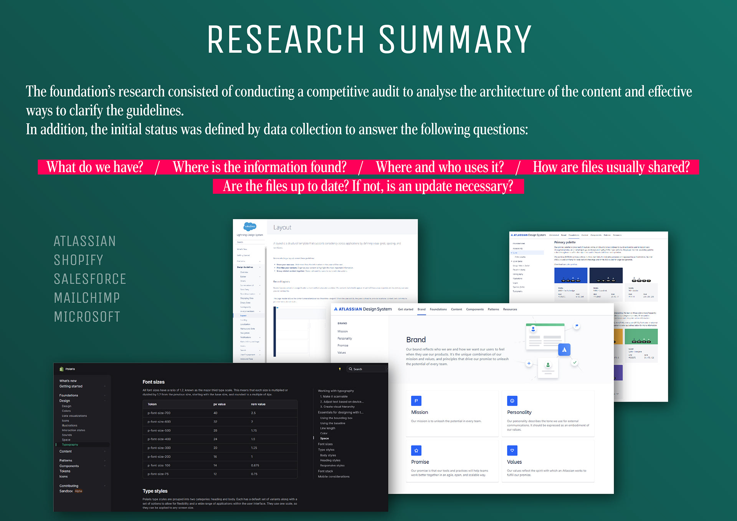Click the Personality smiley icon
Image resolution: width=737 pixels, height=521 pixels.
[512, 401]
